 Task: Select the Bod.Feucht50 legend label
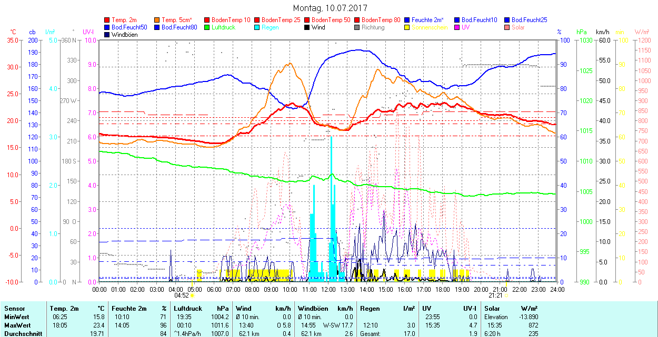point(129,27)
